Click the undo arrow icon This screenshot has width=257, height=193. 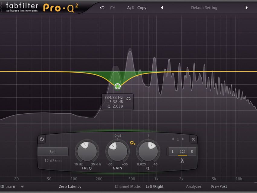pyautogui.click(x=102, y=8)
